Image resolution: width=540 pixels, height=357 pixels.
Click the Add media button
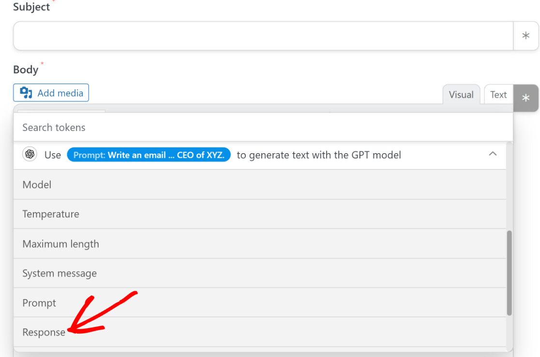(x=51, y=93)
